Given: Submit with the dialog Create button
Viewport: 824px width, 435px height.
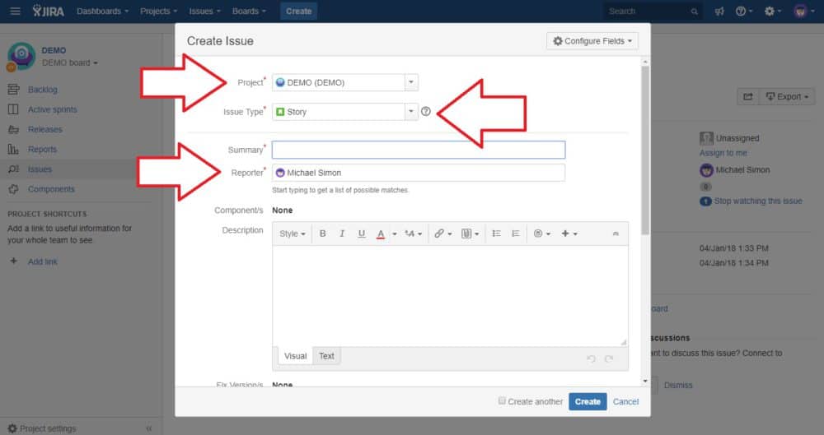Looking at the screenshot, I should click(x=588, y=401).
